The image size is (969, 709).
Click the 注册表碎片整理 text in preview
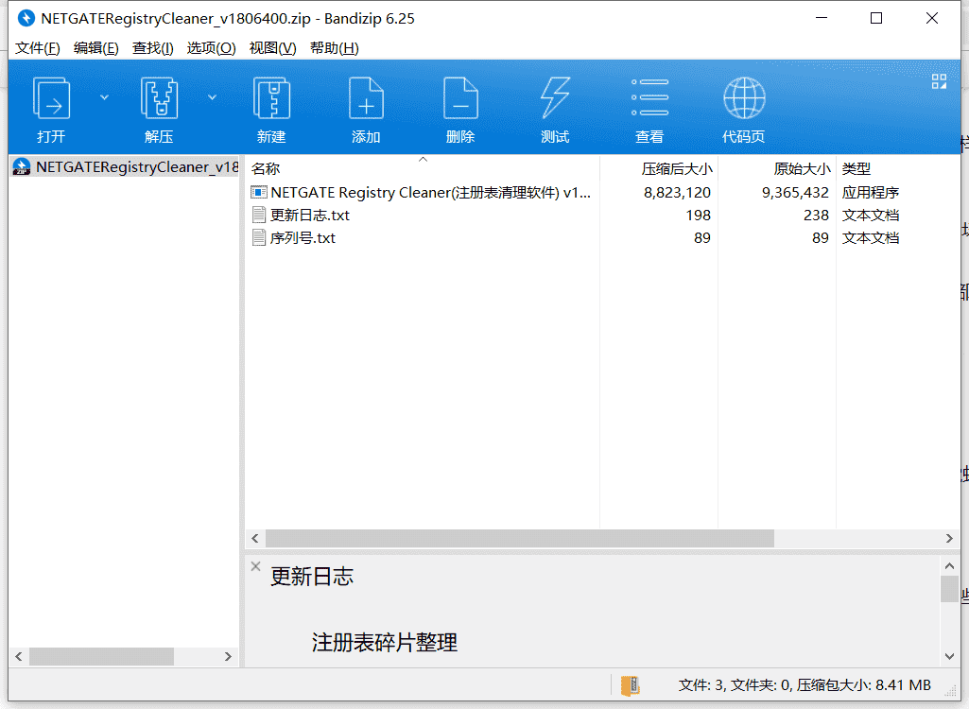point(385,642)
